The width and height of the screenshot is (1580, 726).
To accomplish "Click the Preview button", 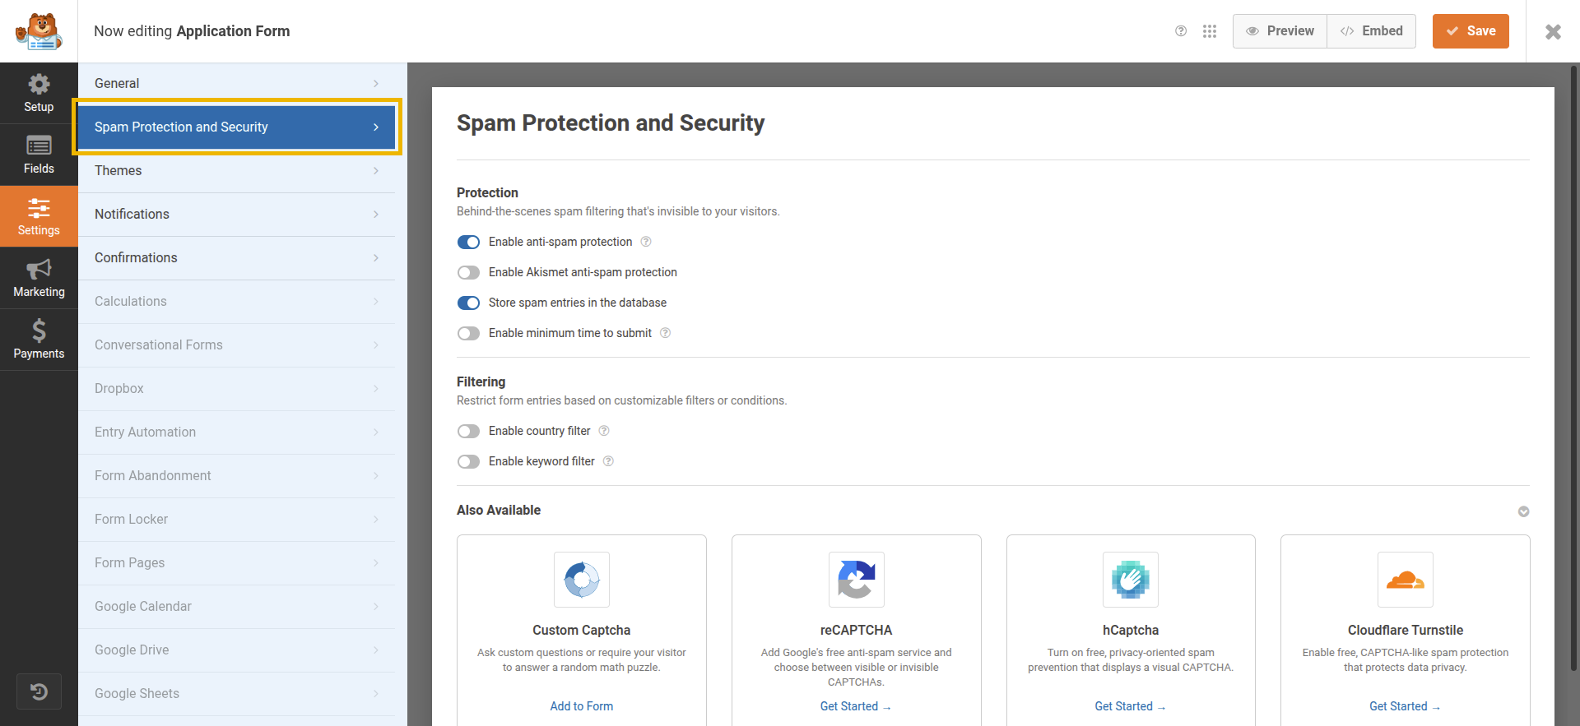I will point(1280,31).
